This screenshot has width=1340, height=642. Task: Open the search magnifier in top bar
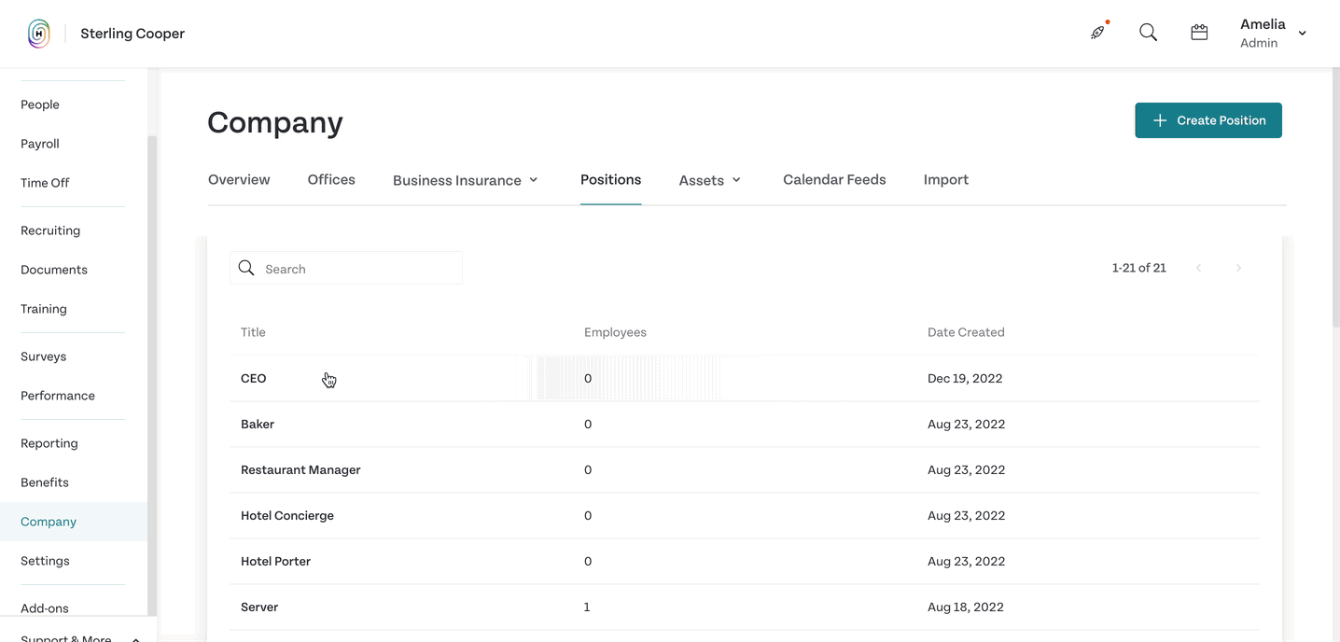point(1149,33)
